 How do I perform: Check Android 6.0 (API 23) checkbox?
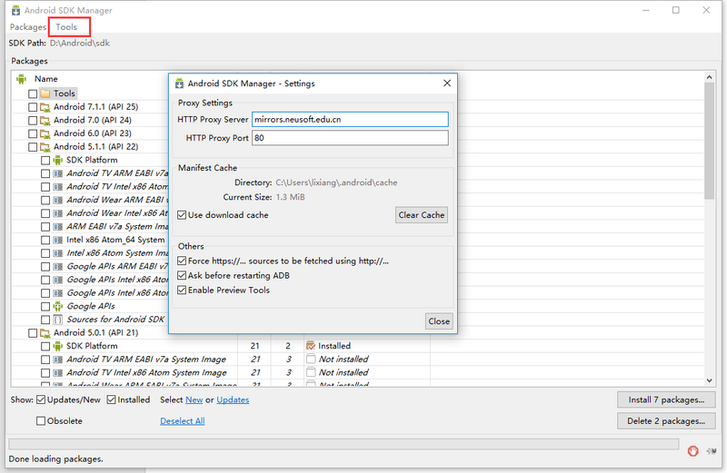pos(33,133)
